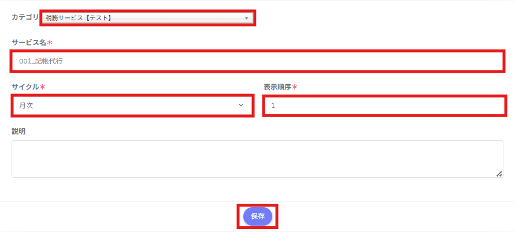Click inside the 説明 text area

pyautogui.click(x=257, y=159)
